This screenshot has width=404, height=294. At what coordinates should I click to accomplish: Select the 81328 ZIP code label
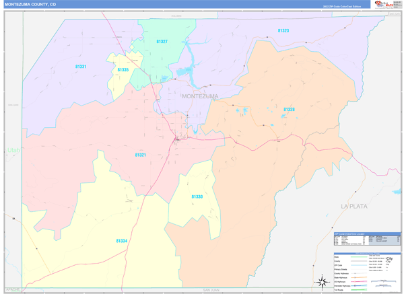click(x=289, y=109)
